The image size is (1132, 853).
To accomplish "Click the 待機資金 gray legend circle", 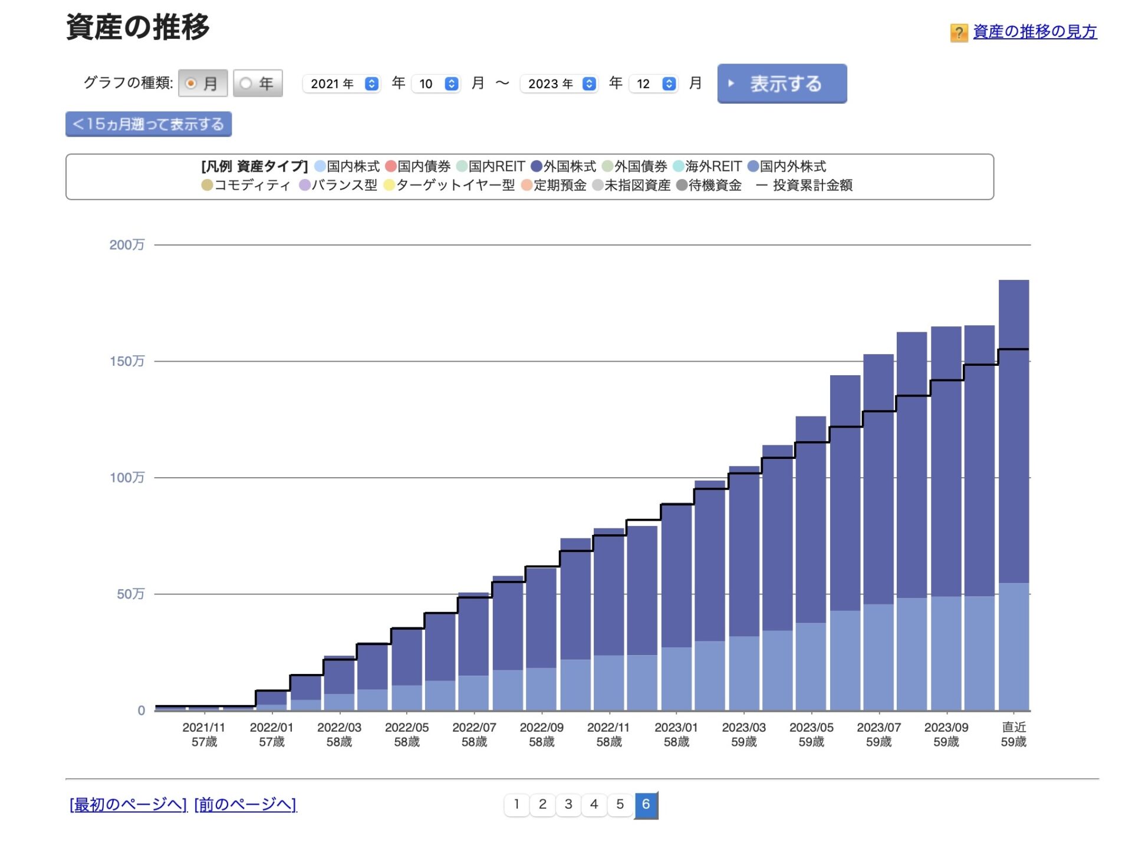I will [x=682, y=186].
